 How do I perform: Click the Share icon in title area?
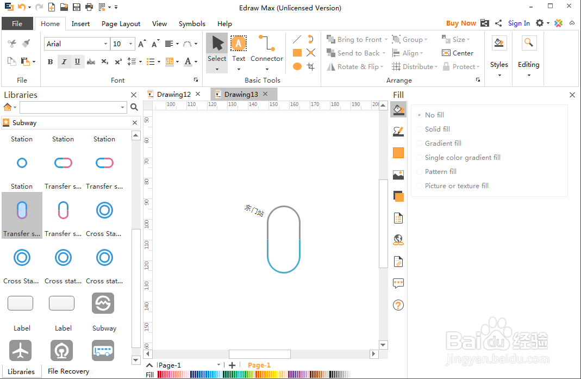point(498,23)
